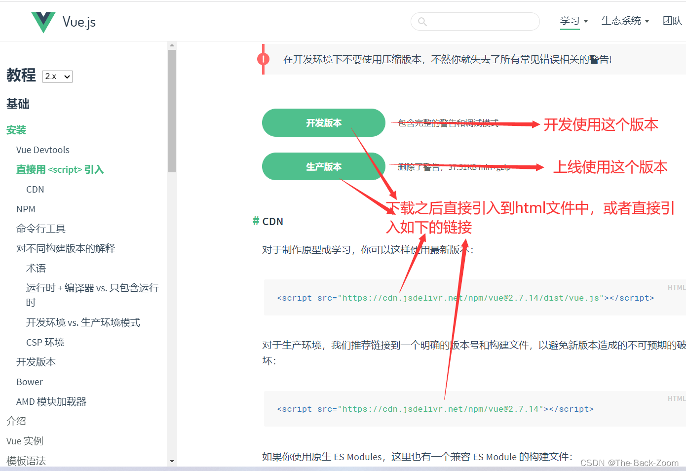Select 直接用 <script> 引入 sidebar link
This screenshot has width=686, height=471.
[x=60, y=169]
